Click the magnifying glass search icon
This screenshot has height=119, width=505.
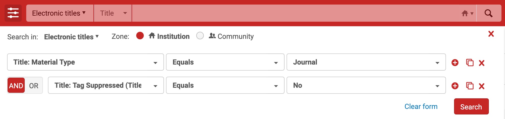(x=489, y=13)
